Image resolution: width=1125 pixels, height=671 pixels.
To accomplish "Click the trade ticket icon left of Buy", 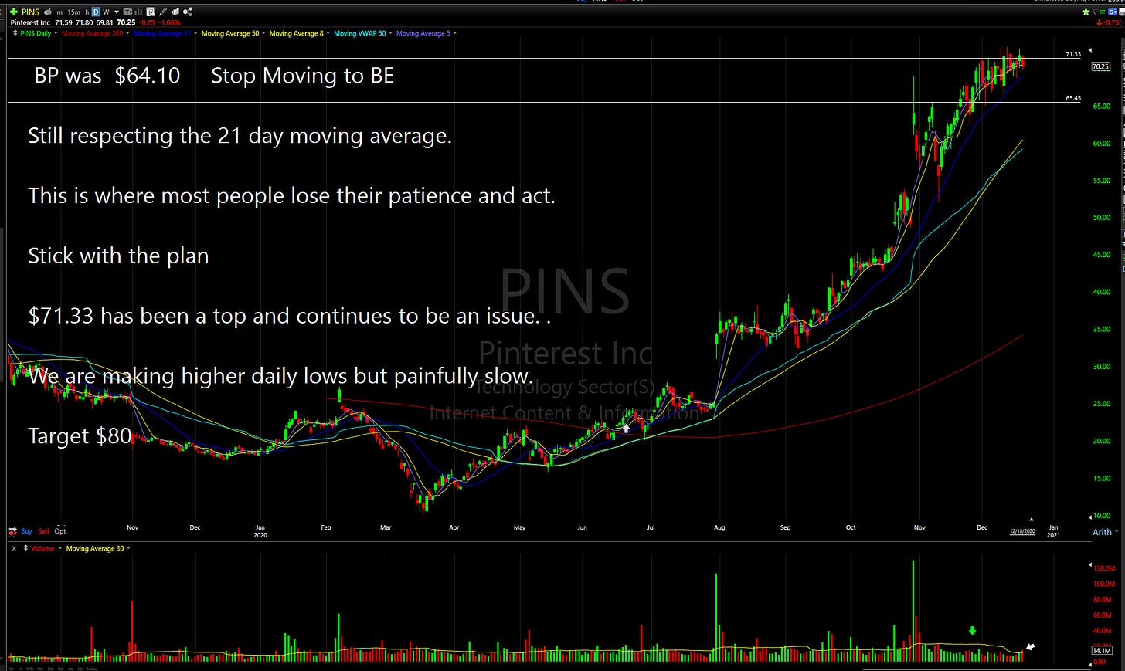I will (x=12, y=531).
